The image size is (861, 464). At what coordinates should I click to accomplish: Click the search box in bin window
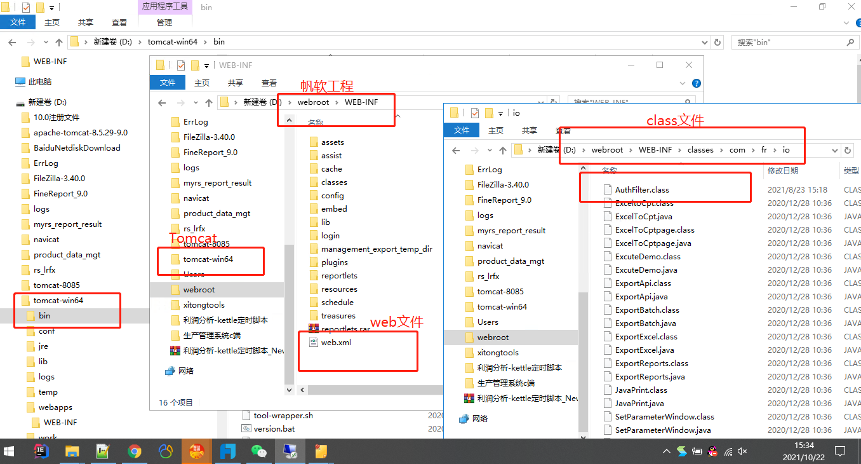click(x=794, y=42)
